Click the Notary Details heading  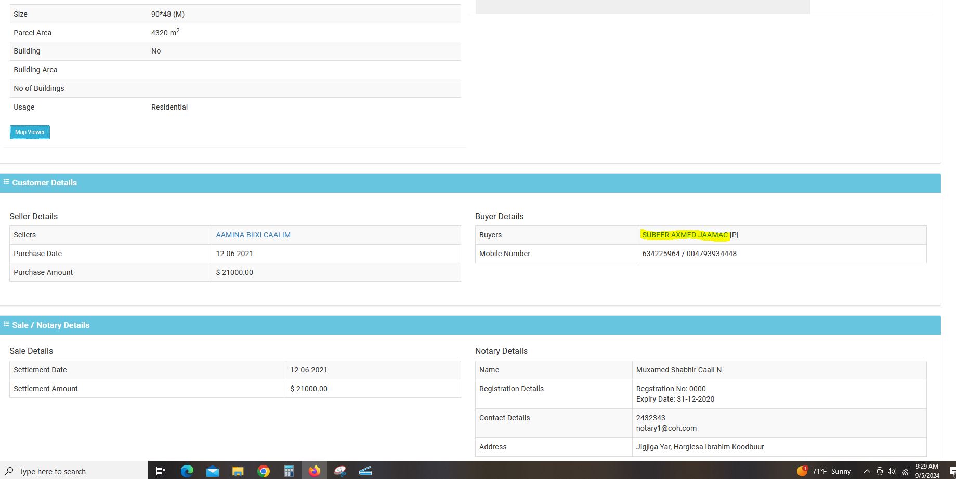501,351
